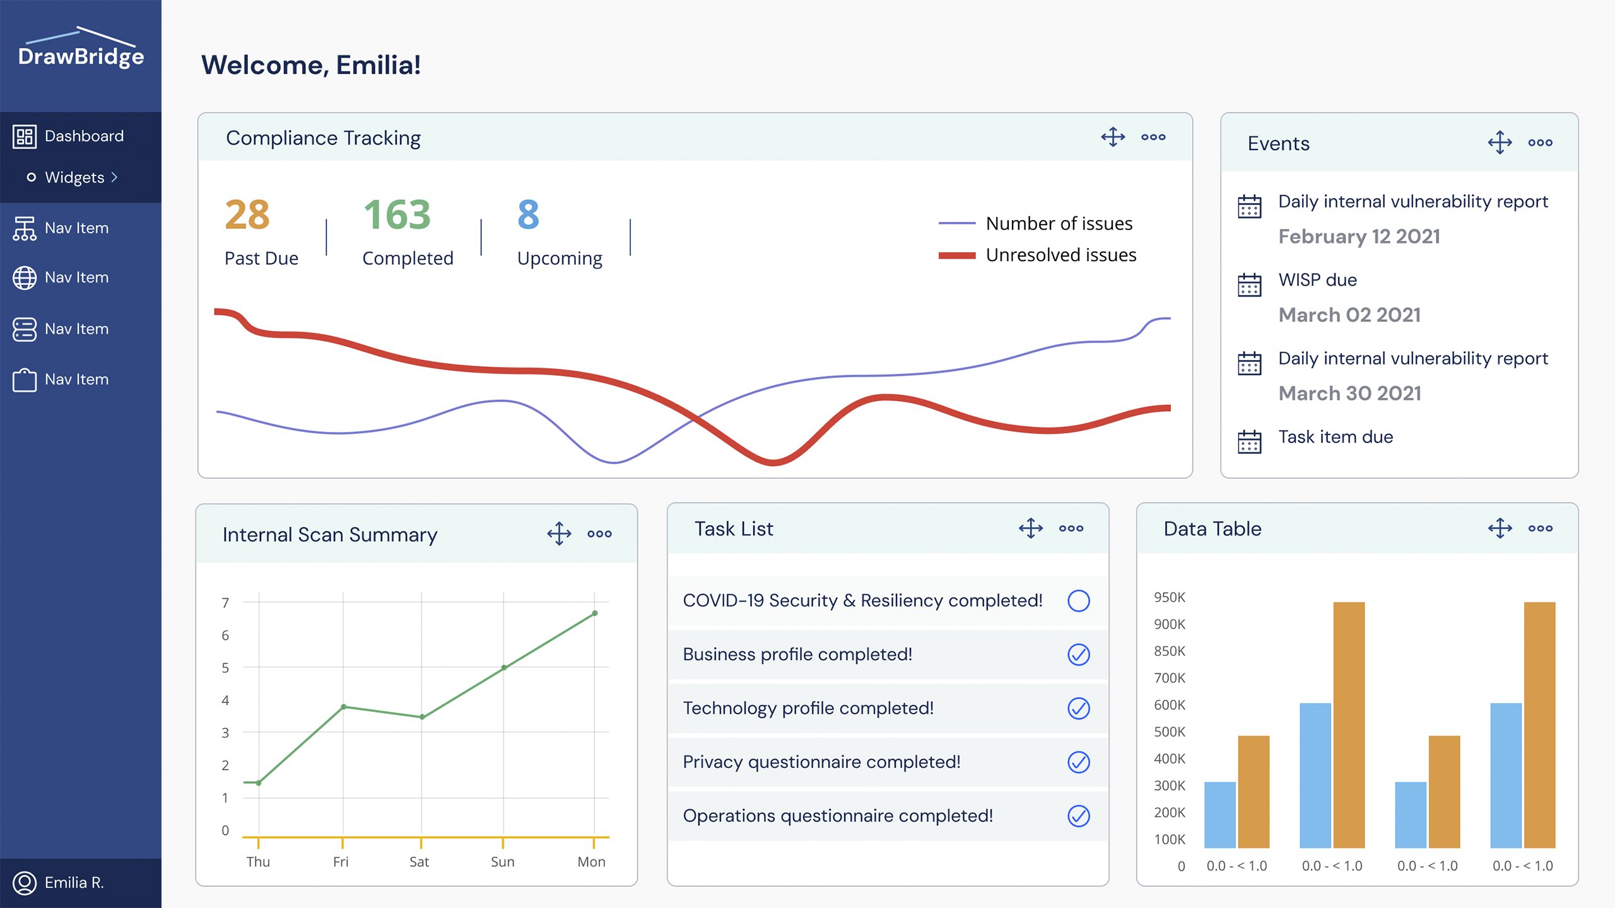Click the Mon label on the scan chart axis
Image resolution: width=1615 pixels, height=908 pixels.
(591, 862)
